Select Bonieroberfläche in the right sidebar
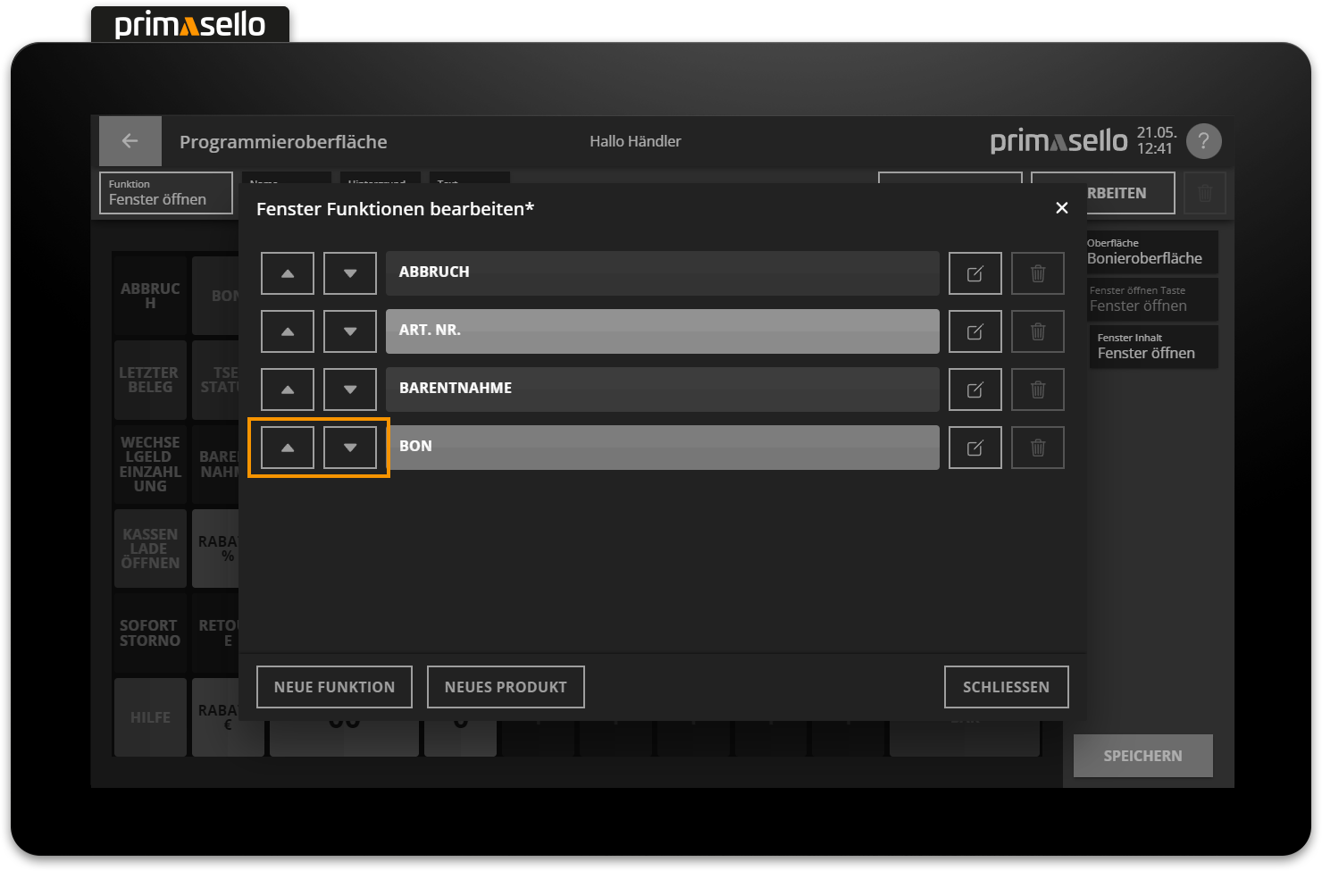The width and height of the screenshot is (1322, 871). (x=1151, y=251)
